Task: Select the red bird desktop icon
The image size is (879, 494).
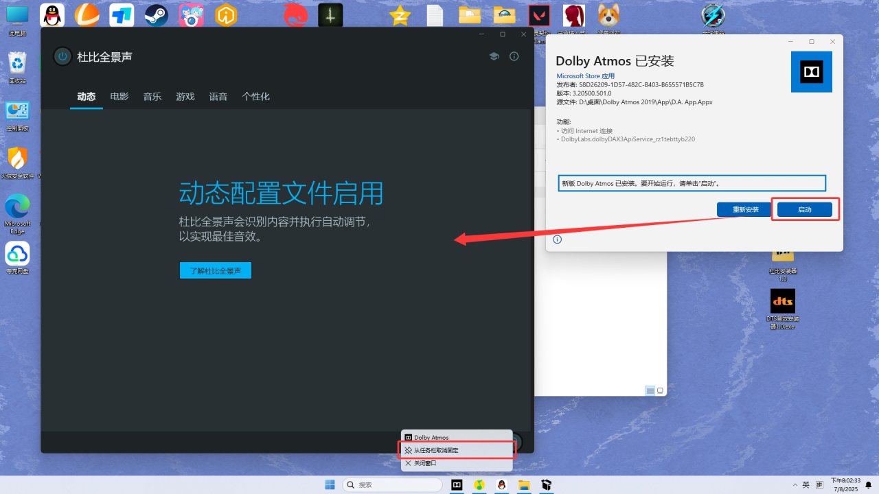Action: 296,16
